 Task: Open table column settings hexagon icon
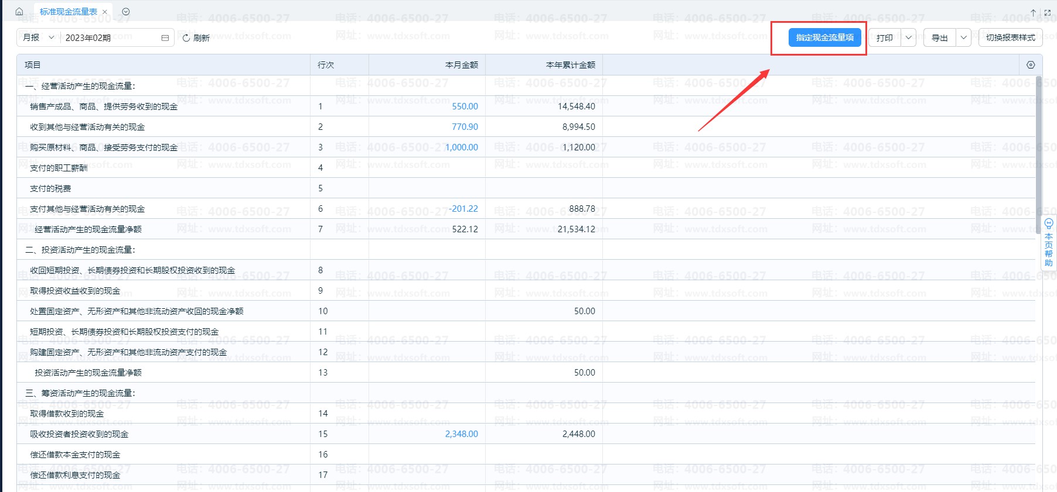tap(1031, 65)
